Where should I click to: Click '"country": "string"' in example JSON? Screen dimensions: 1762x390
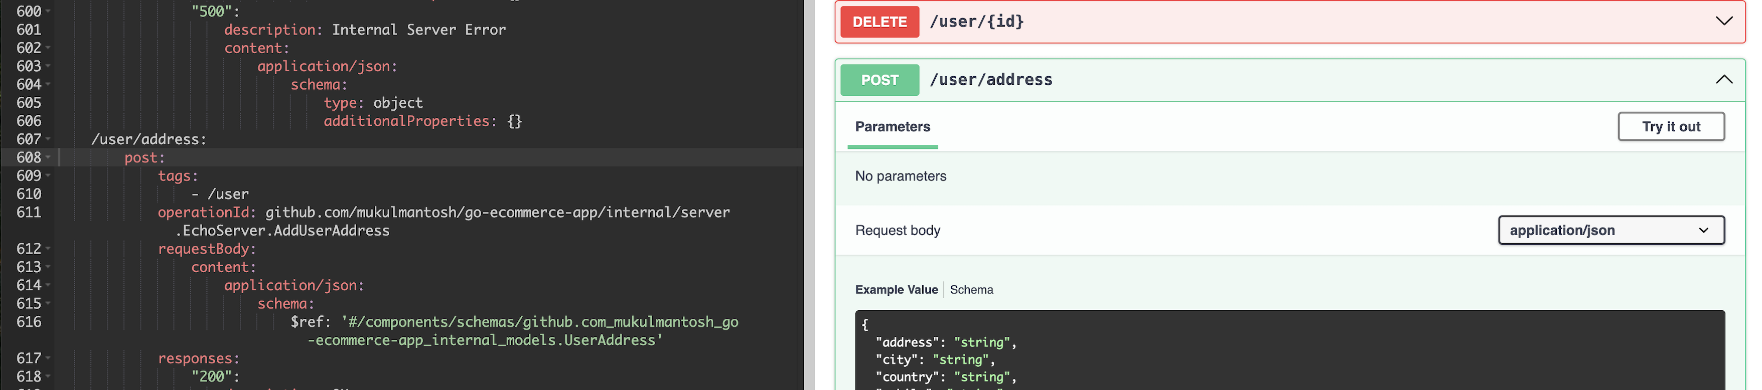pos(946,376)
